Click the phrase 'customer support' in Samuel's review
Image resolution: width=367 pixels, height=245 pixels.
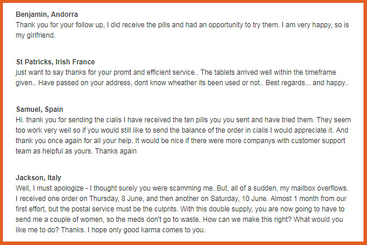(x=318, y=141)
